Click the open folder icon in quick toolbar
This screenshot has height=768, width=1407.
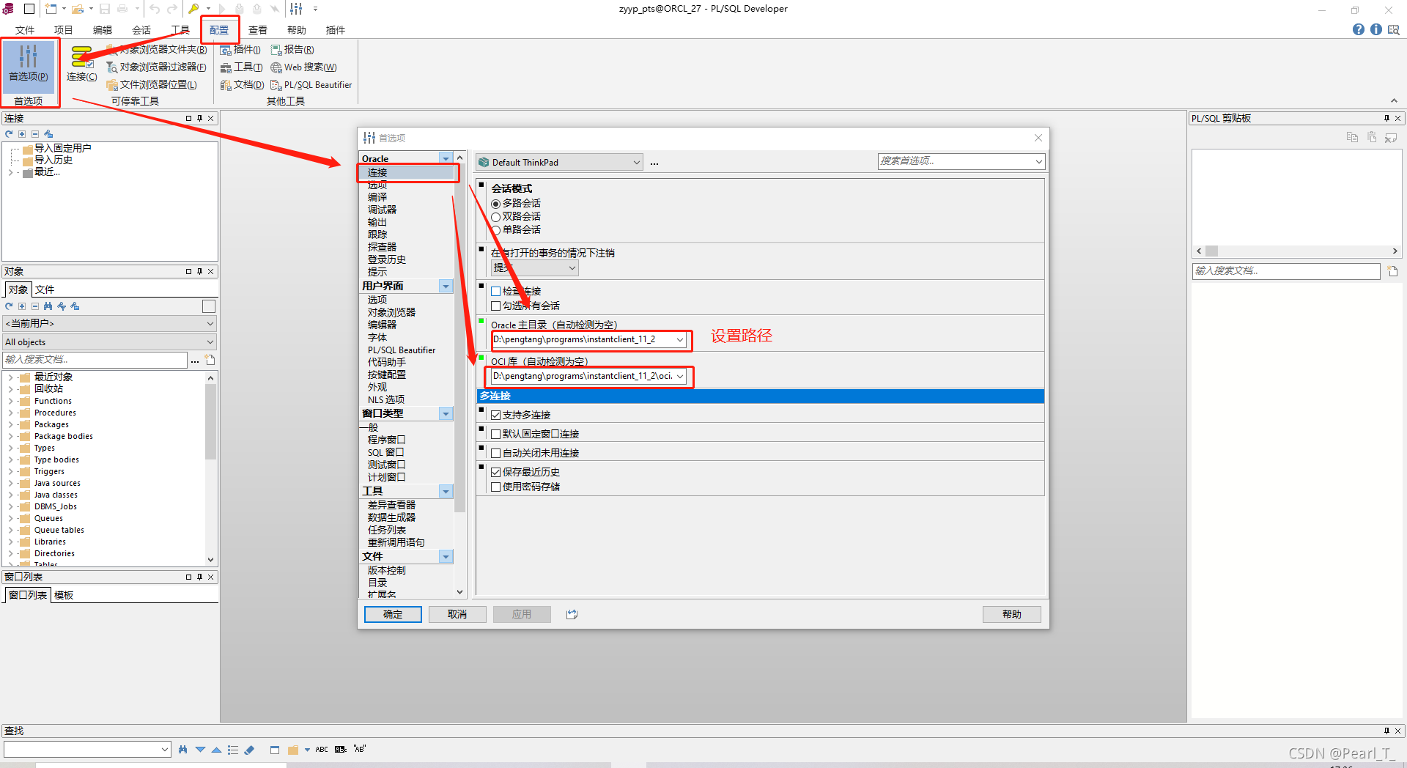77,9
